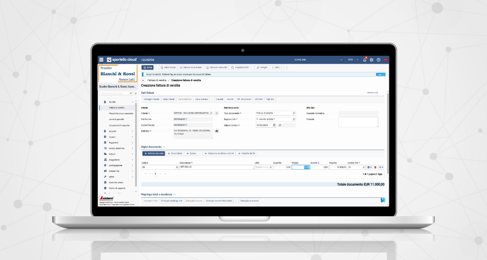Click the back arrow beside breadcrumb
The image size is (487, 260).
pyautogui.click(x=143, y=80)
